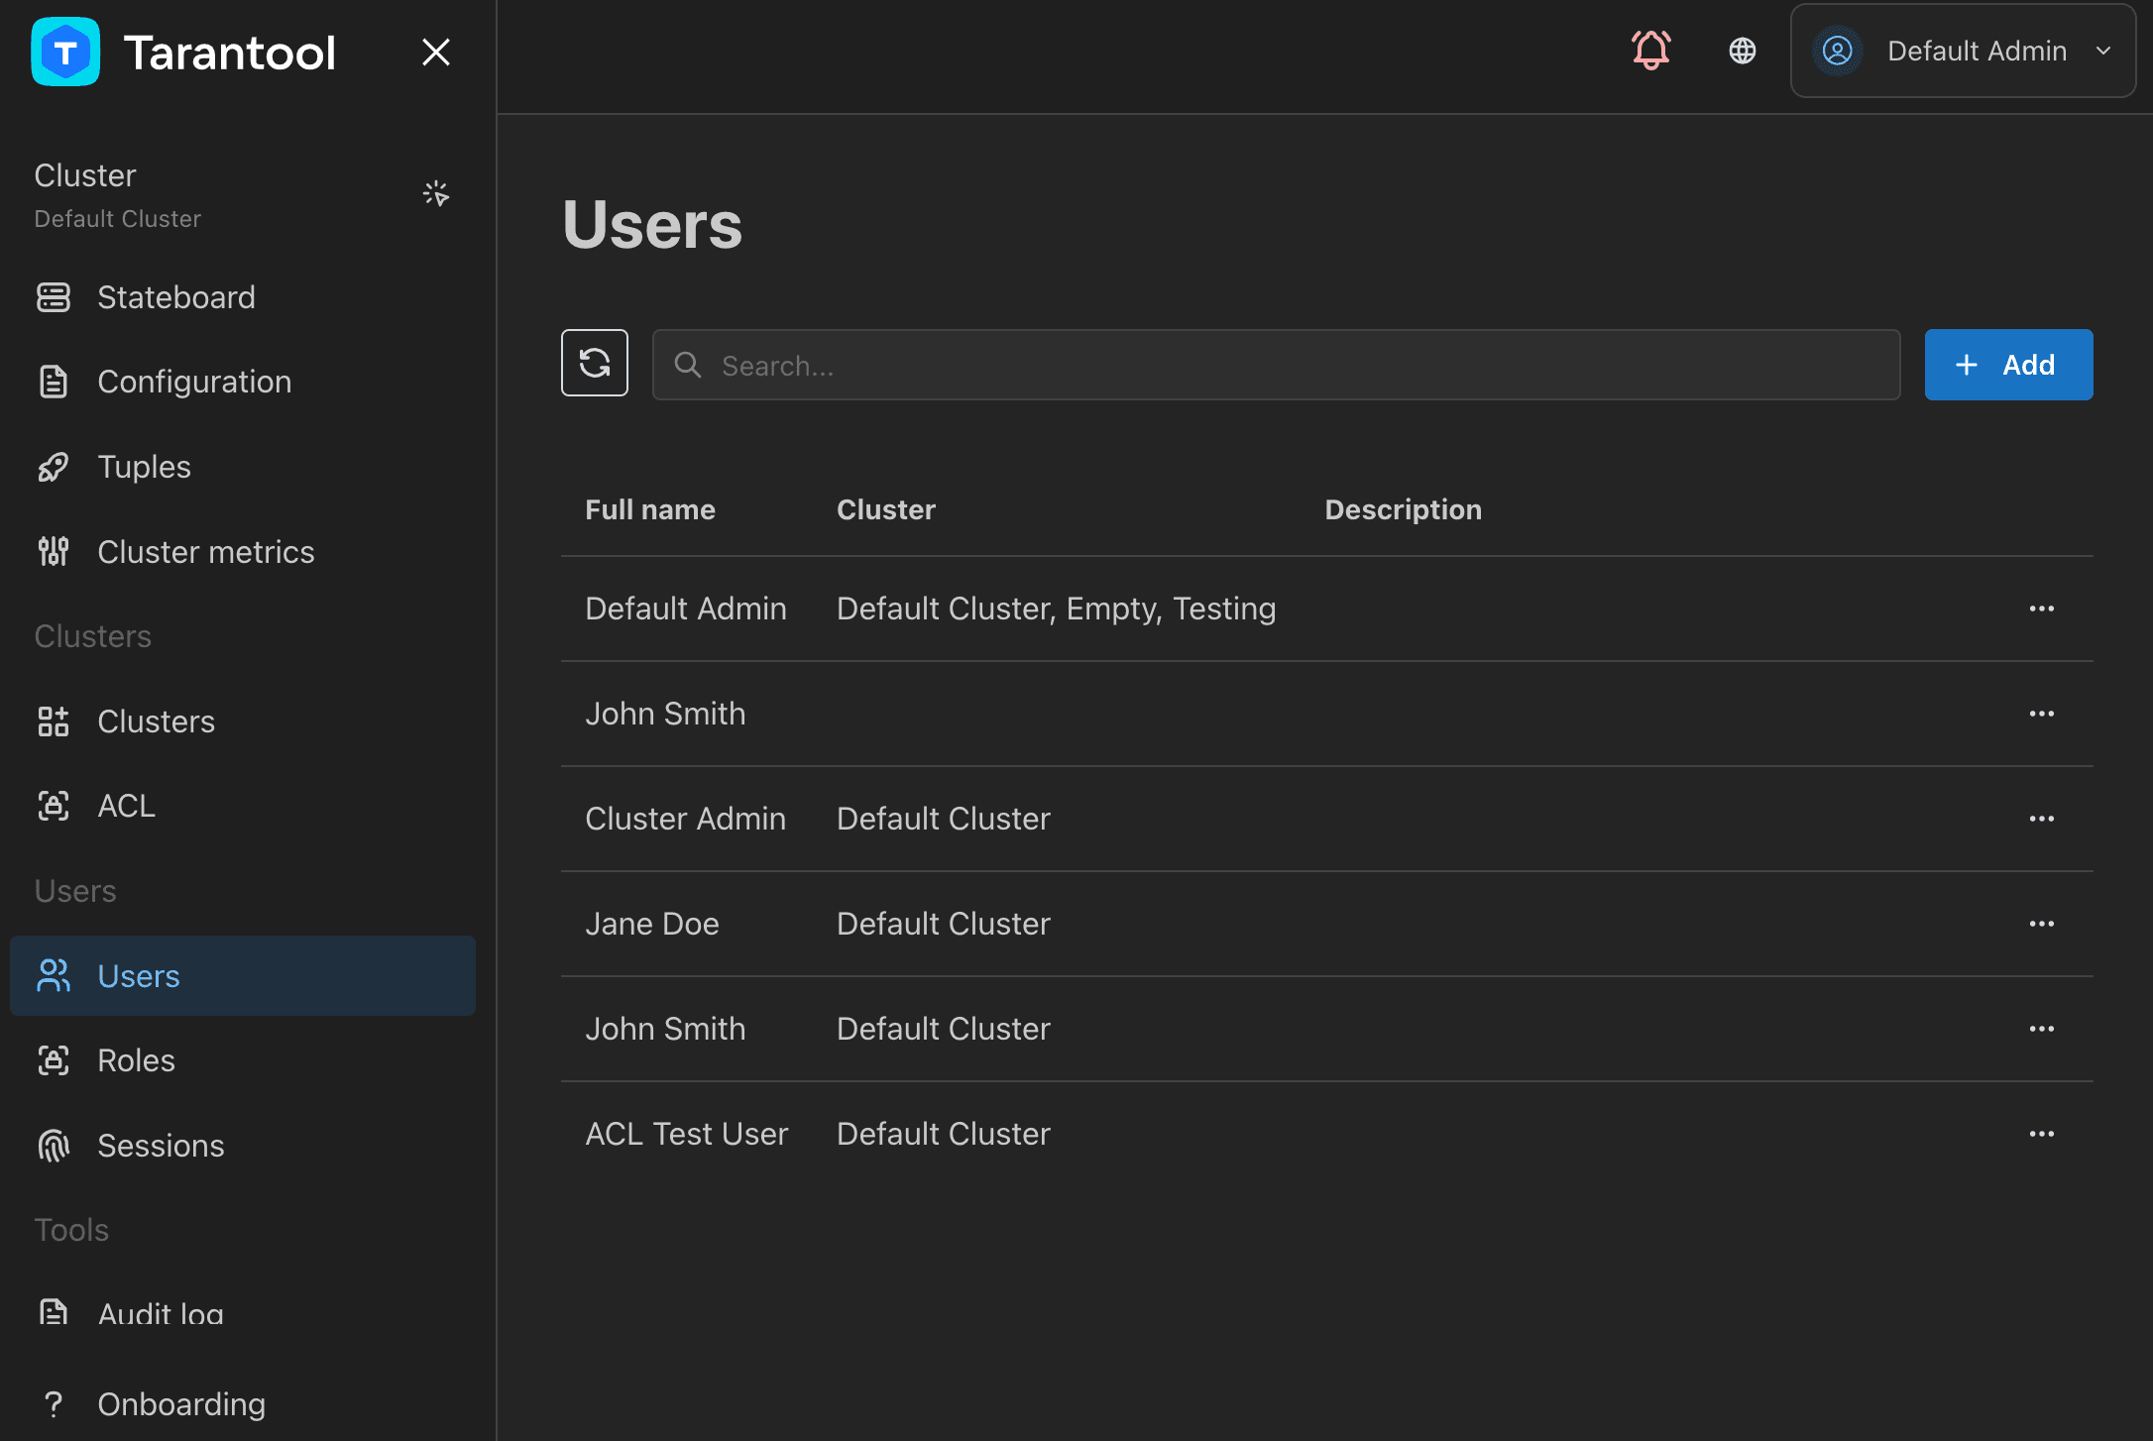
Task: Open actions menu for Jane Doe row
Action: 2042,924
